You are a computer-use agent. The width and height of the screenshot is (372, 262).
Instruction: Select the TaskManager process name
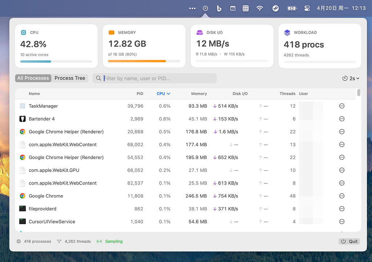pyautogui.click(x=43, y=106)
